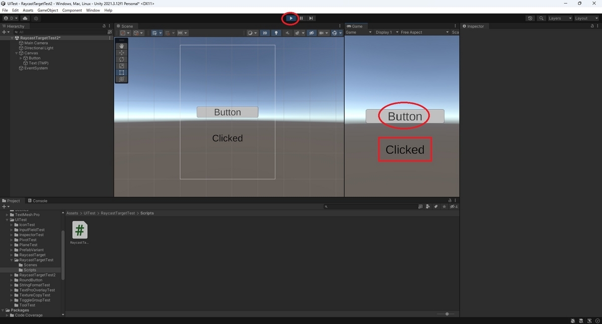Select the Hand view tool
The height and width of the screenshot is (324, 602).
(121, 46)
